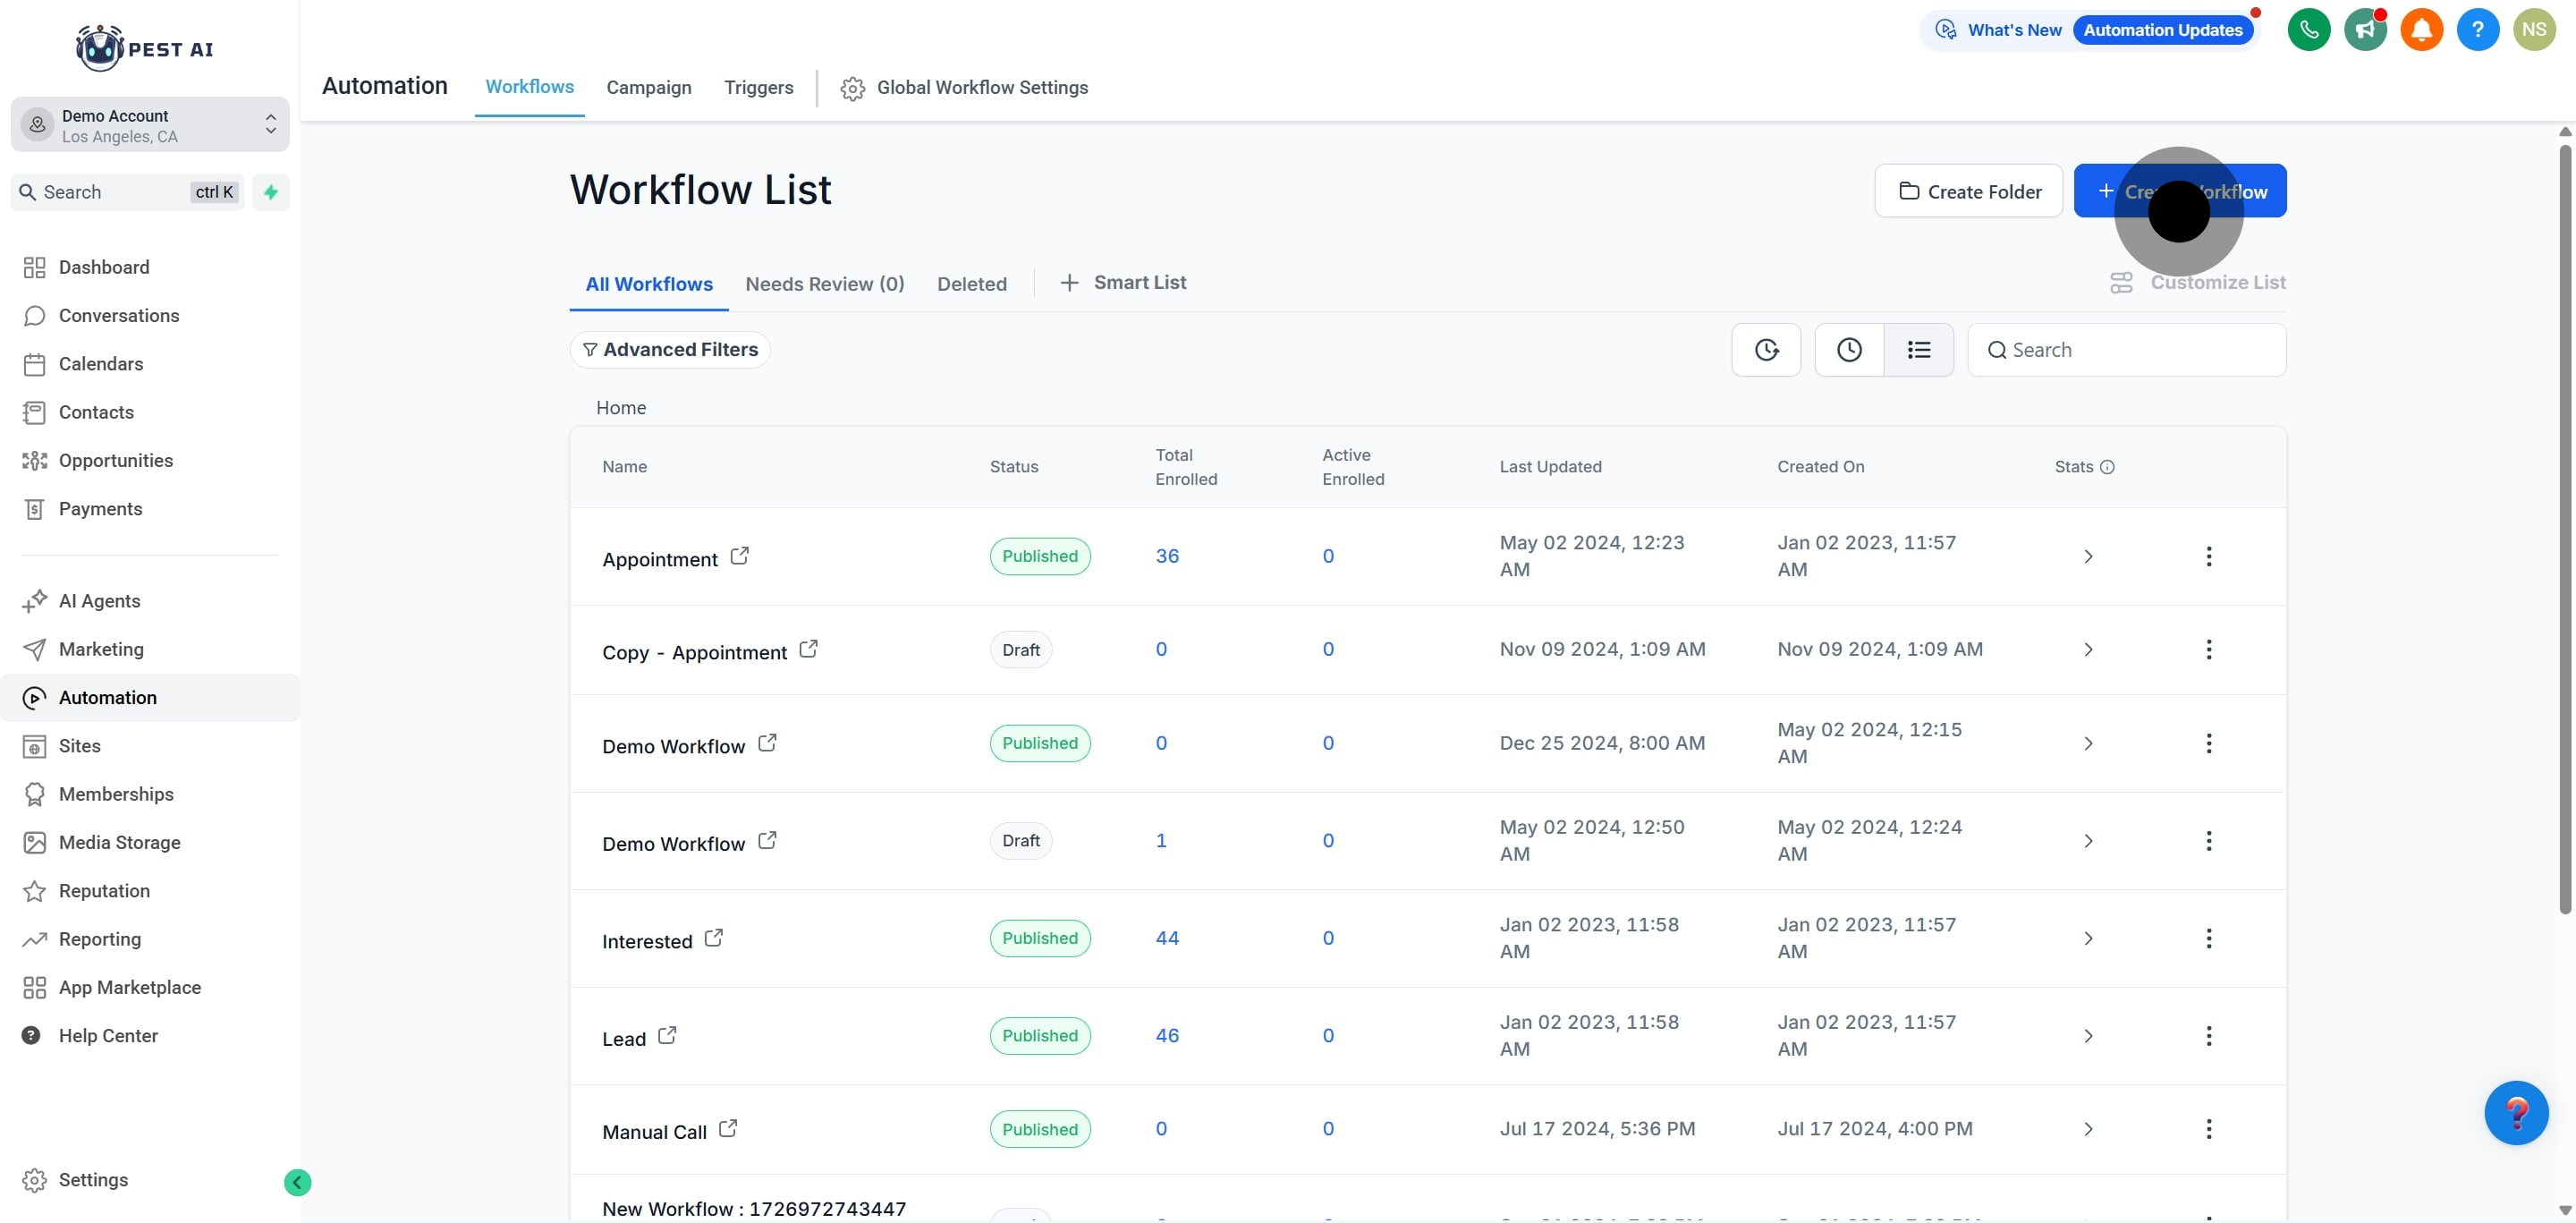Open the What's New link

coord(1999,30)
